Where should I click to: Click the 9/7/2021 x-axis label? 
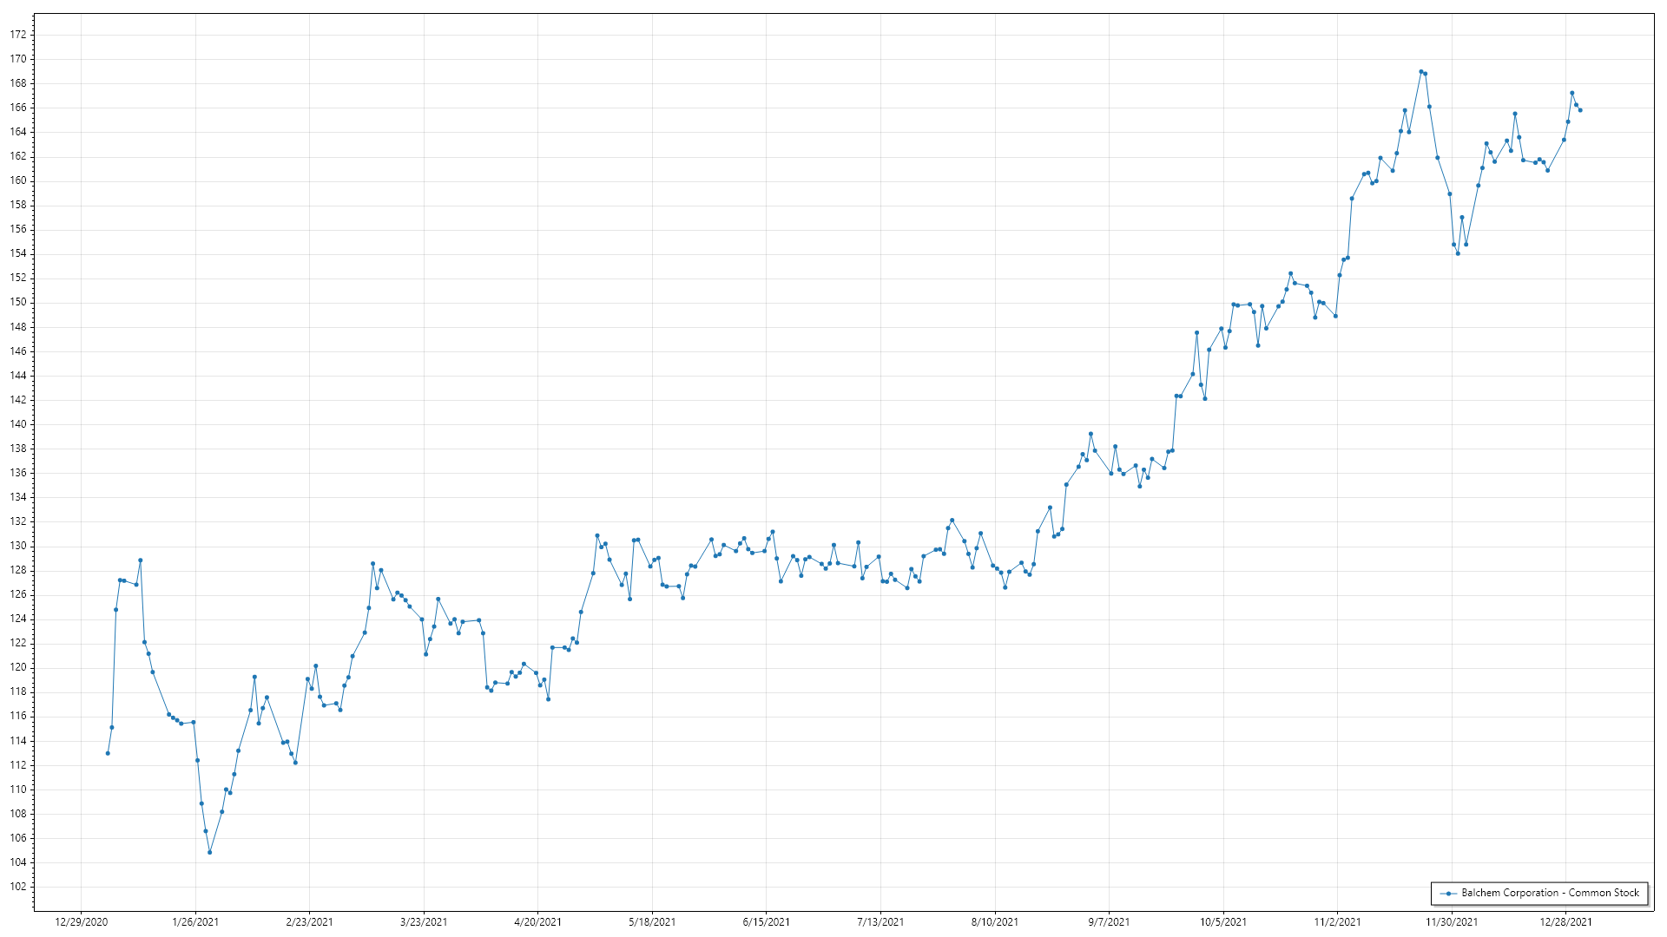[x=1109, y=921]
